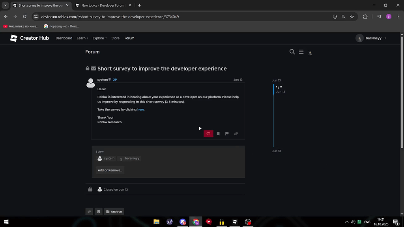404x227 pixels.
Task: Expand the Explore dropdown menu
Action: (x=99, y=38)
